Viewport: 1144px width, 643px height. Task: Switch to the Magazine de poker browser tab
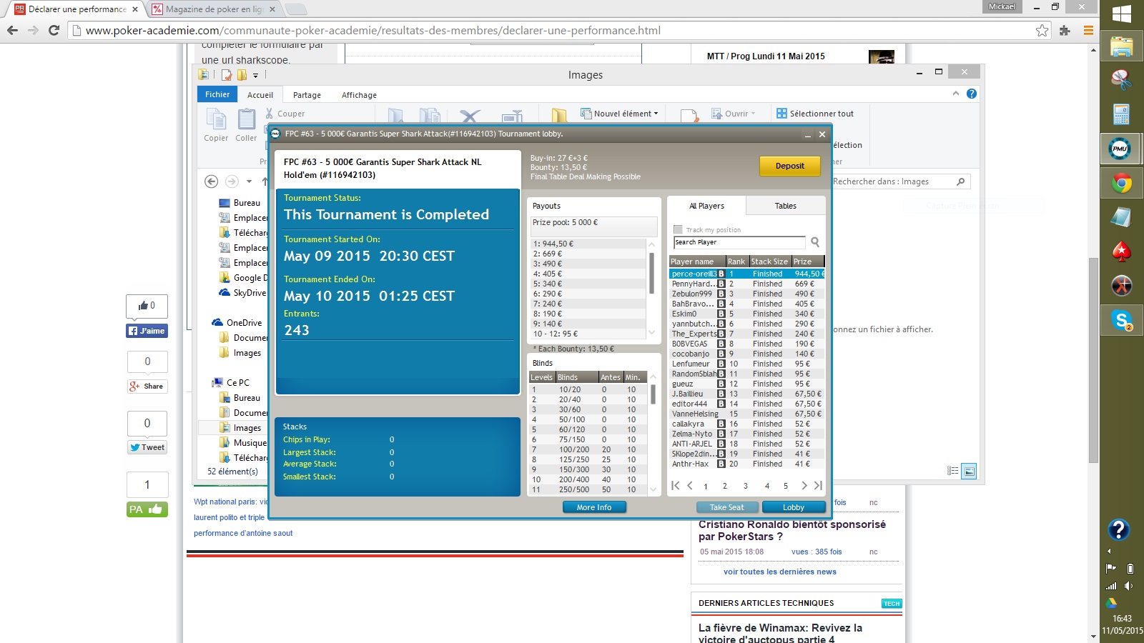coord(213,9)
